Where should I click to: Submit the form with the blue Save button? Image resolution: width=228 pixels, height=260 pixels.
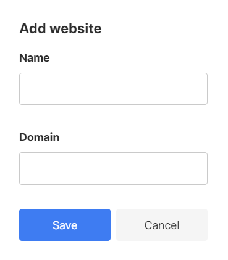tap(65, 225)
